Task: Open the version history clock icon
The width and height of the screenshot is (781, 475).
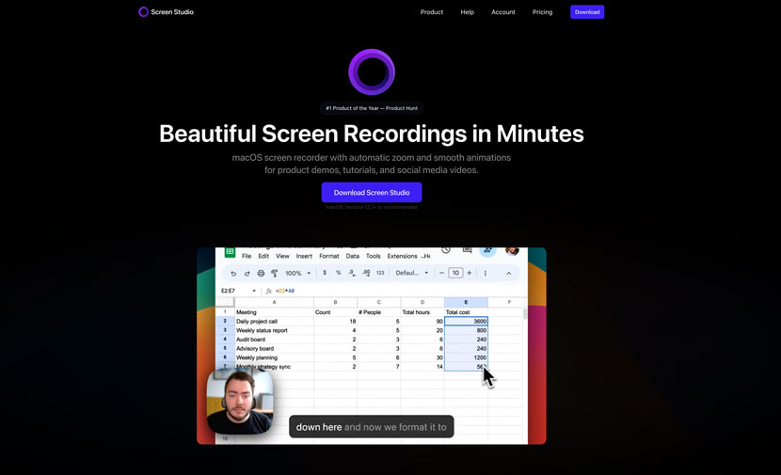Action: click(446, 250)
